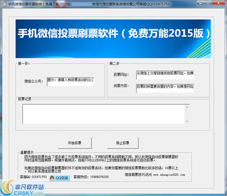Viewport: 227px width, 196px height.
Task: Click the 第二步 group label
Action: (114, 63)
